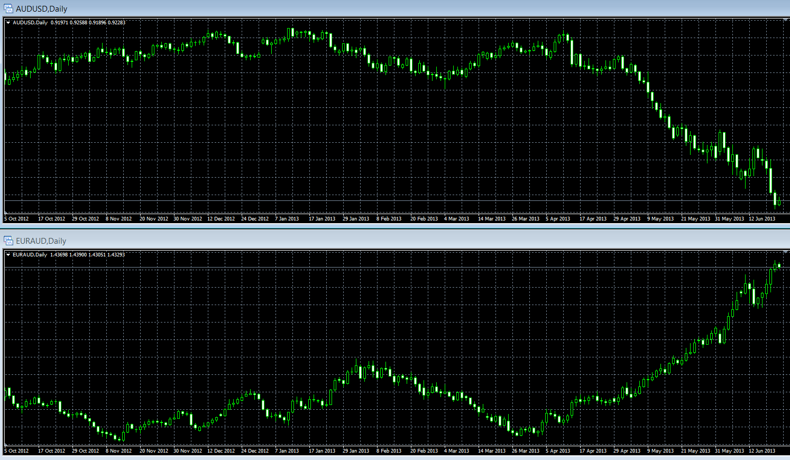Click 31 May 2013 on EURAUD time axis
Screen dimensions: 790x460
tap(729, 451)
